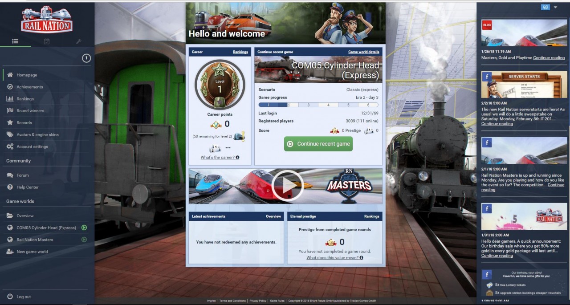Click the folder icon beside Overview
Viewport: 570px width, 305px height.
[x=10, y=216]
